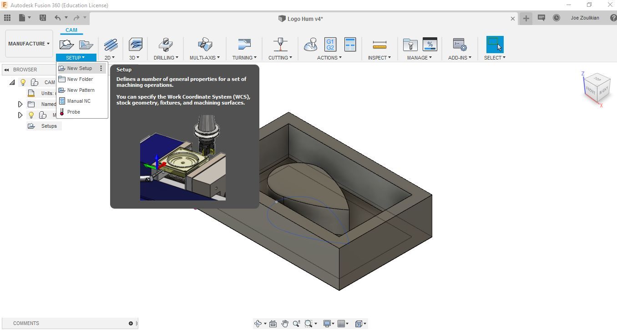
Task: Open the CUTTING dropdown menu
Action: (x=280, y=58)
